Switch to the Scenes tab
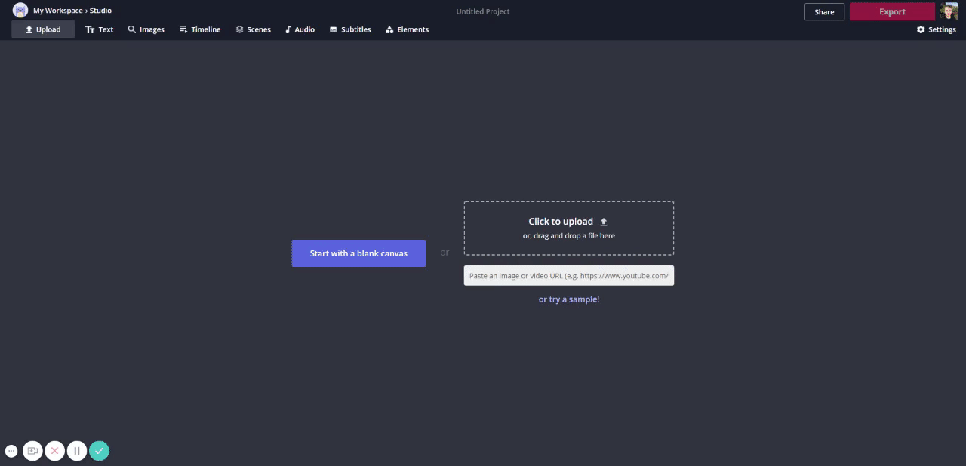The height and width of the screenshot is (466, 966). pos(253,29)
